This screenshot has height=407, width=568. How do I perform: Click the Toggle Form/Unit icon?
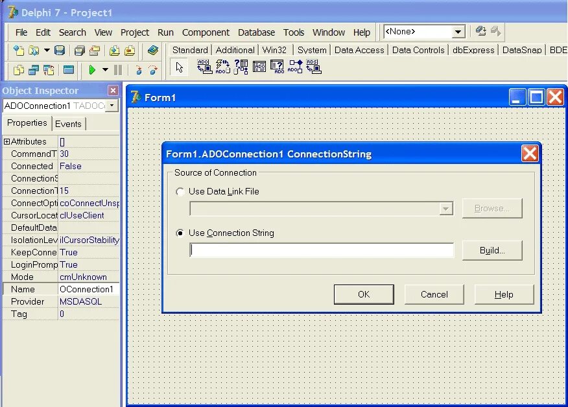[49, 69]
